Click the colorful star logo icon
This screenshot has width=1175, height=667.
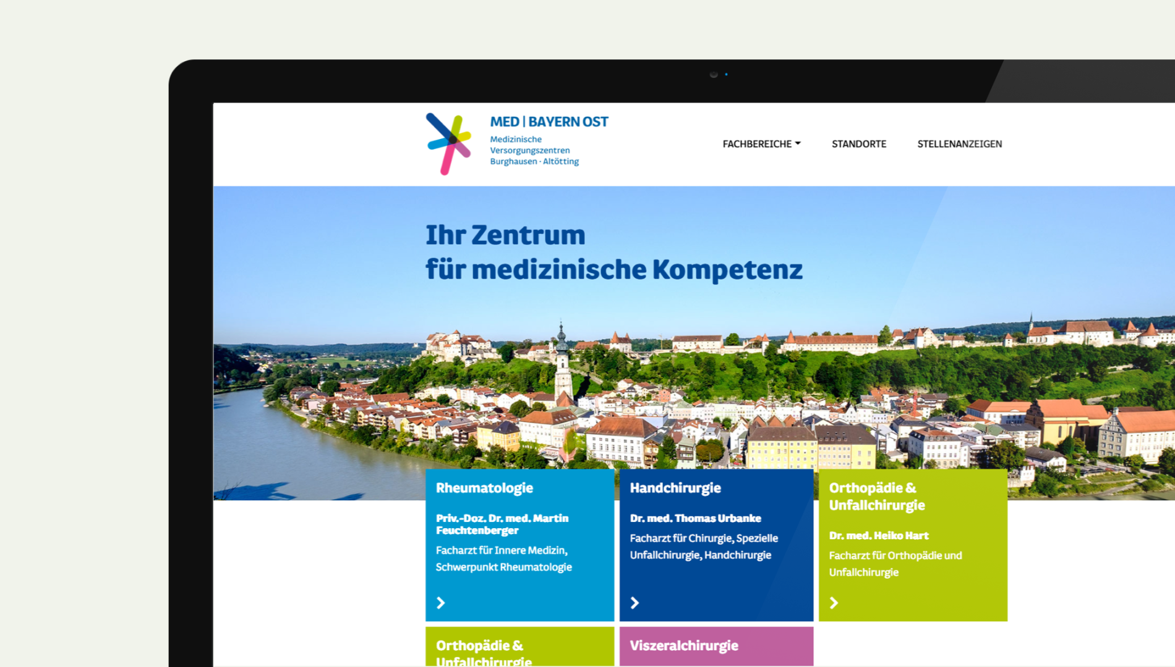click(448, 144)
